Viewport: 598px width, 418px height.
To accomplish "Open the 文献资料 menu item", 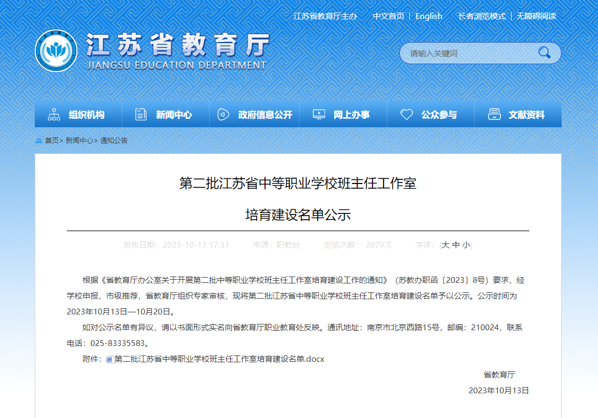I will pos(526,115).
